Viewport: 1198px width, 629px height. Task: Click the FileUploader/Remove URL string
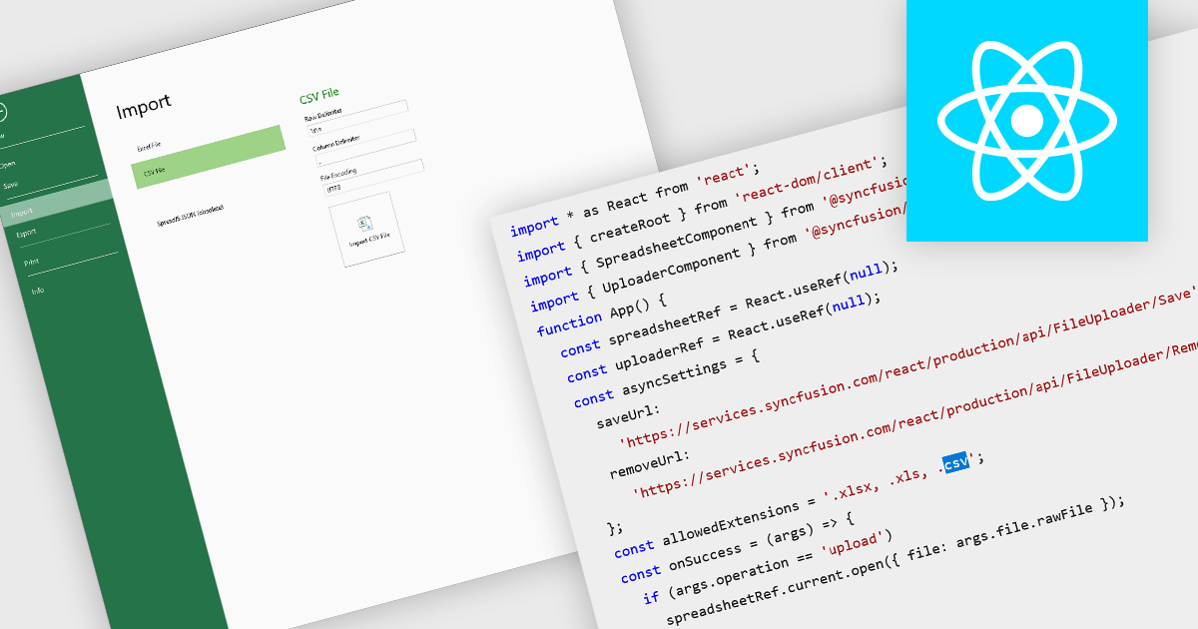point(914,421)
